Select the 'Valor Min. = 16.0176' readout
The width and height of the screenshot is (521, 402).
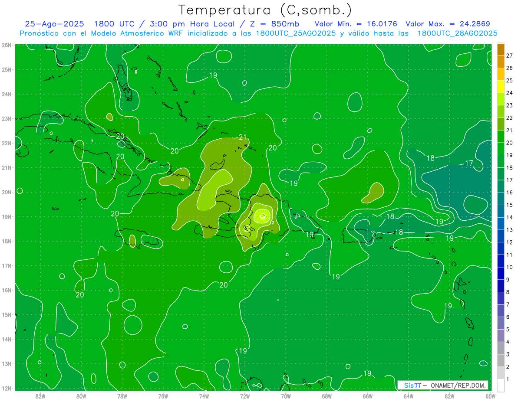coord(356,24)
